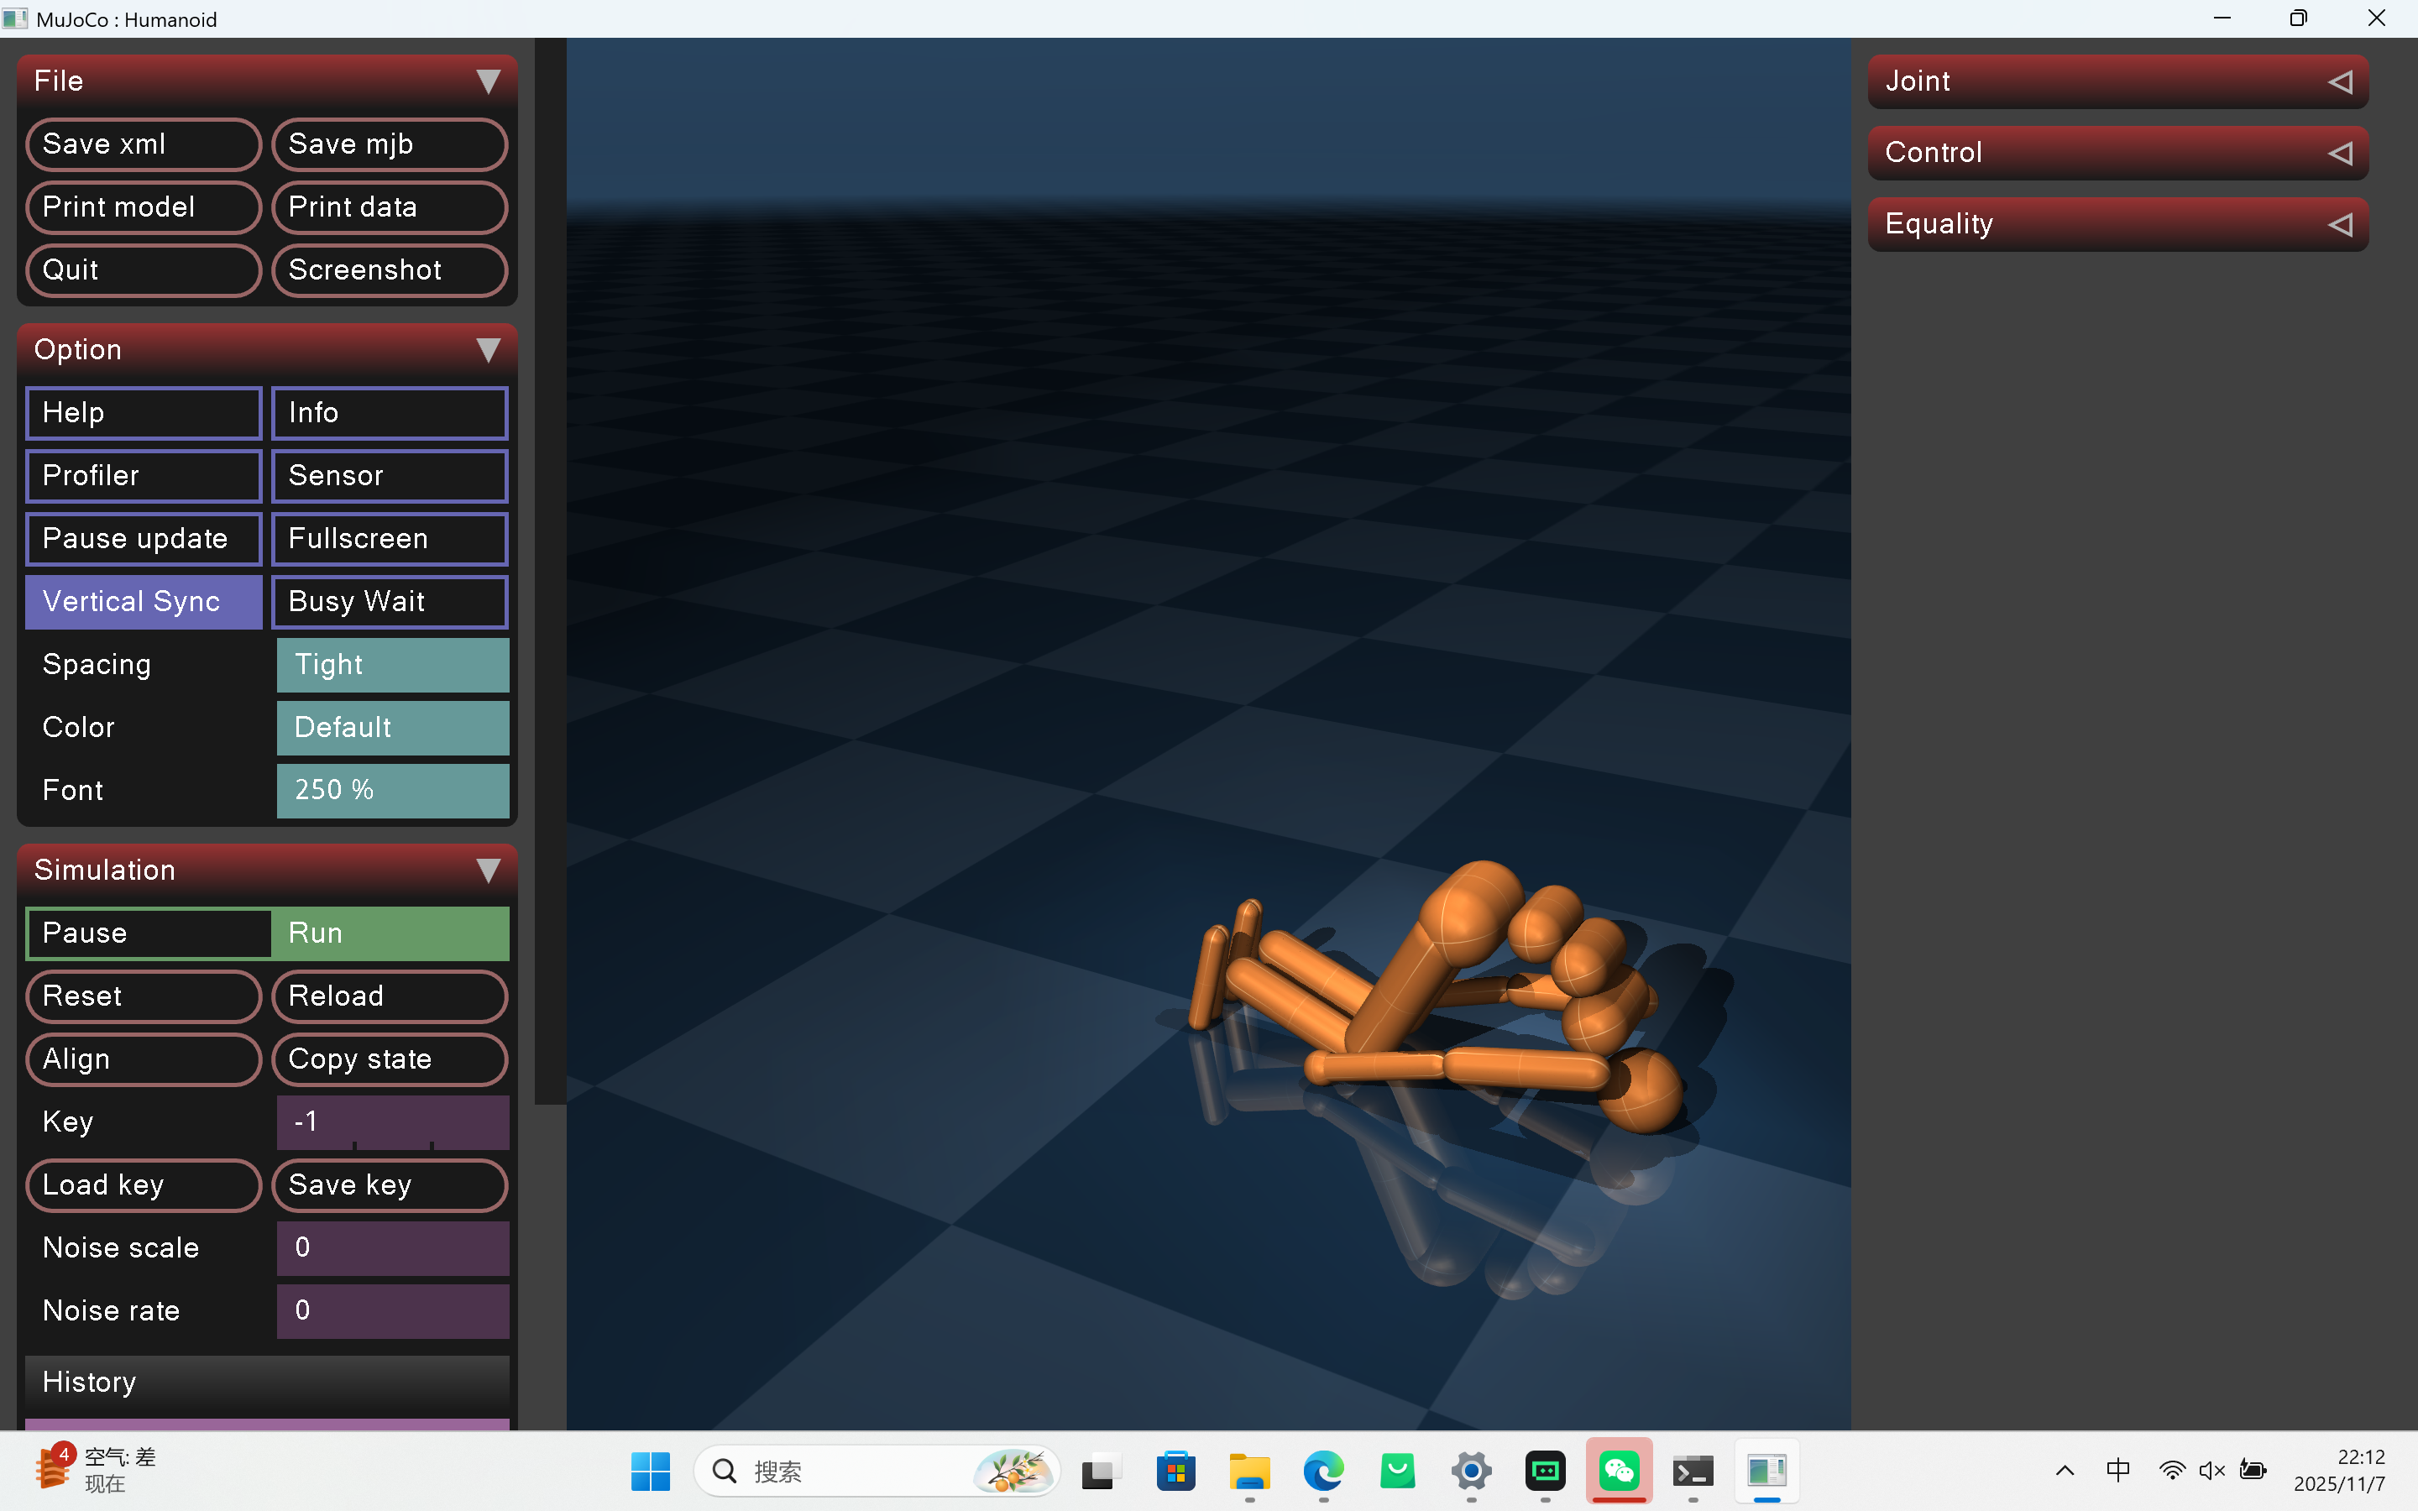Open File Explorer taskbar icon

[1249, 1471]
